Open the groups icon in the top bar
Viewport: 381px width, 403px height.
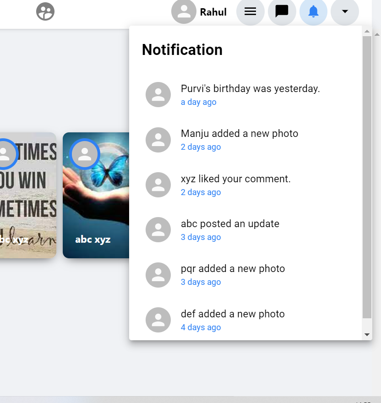tap(45, 11)
